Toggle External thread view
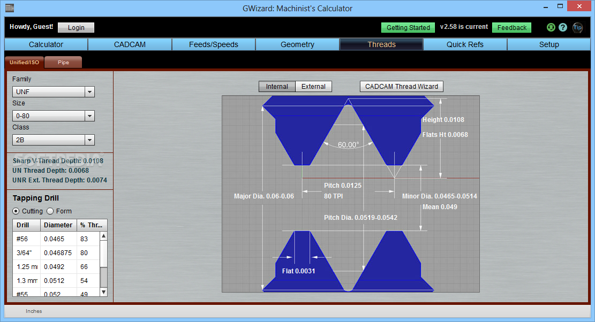The width and height of the screenshot is (595, 322). coord(313,86)
